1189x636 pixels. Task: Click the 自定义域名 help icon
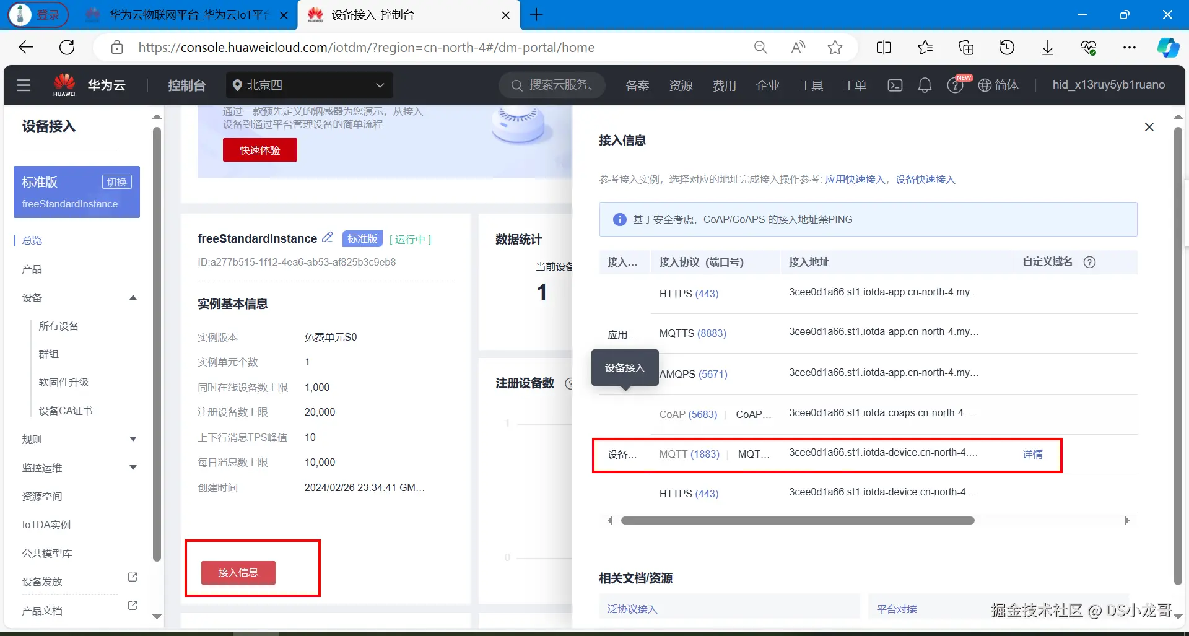1090,262
